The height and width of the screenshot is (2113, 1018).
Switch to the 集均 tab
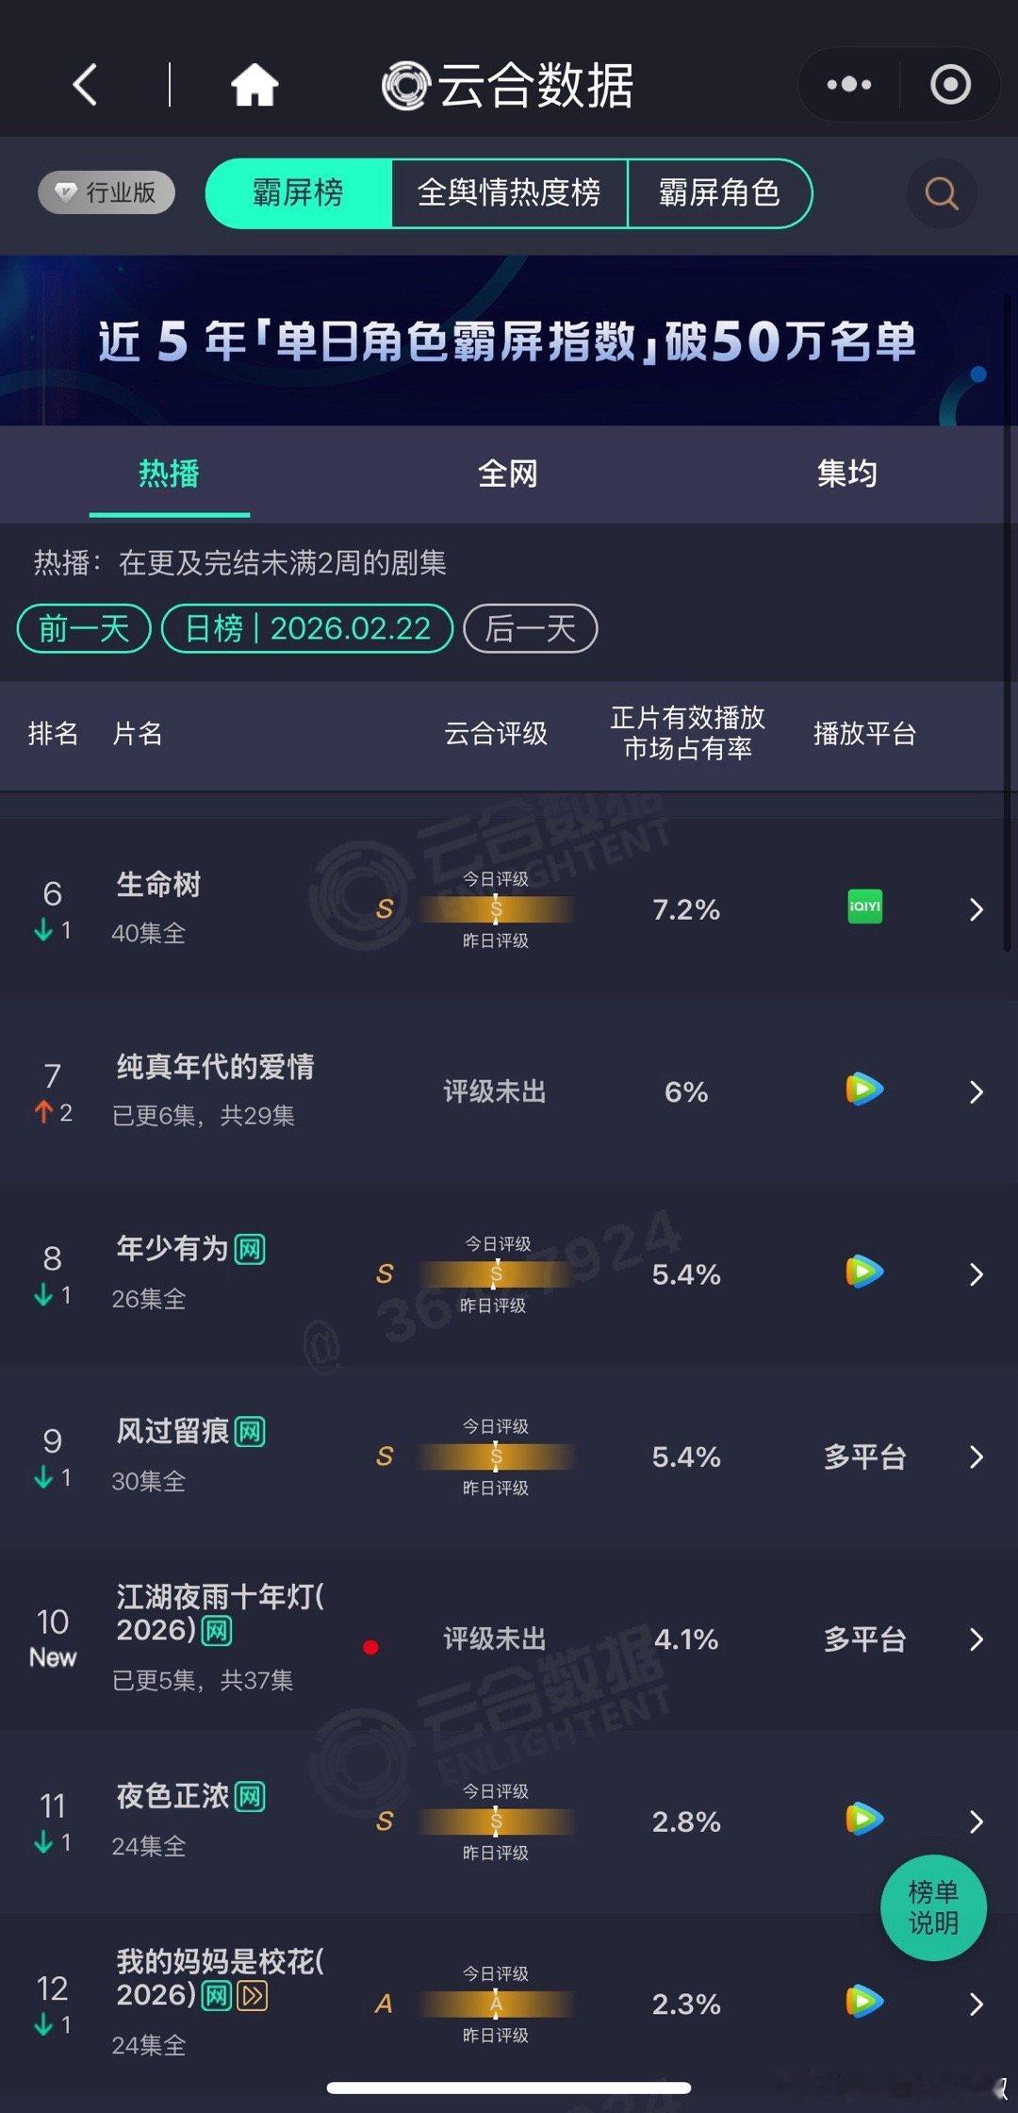click(x=847, y=474)
